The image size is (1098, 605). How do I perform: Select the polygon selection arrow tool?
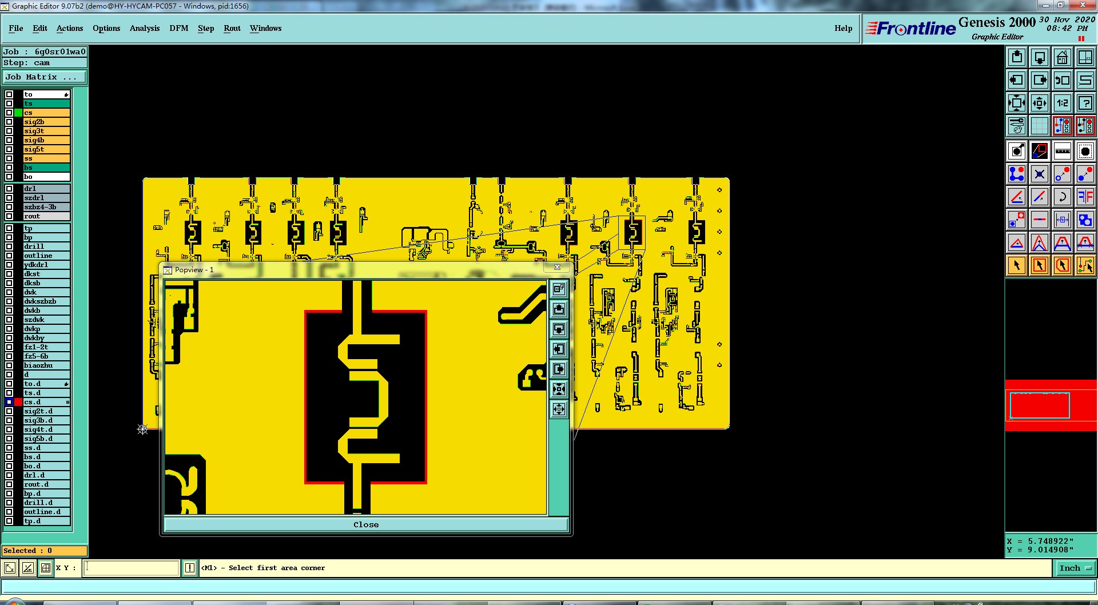point(1063,265)
